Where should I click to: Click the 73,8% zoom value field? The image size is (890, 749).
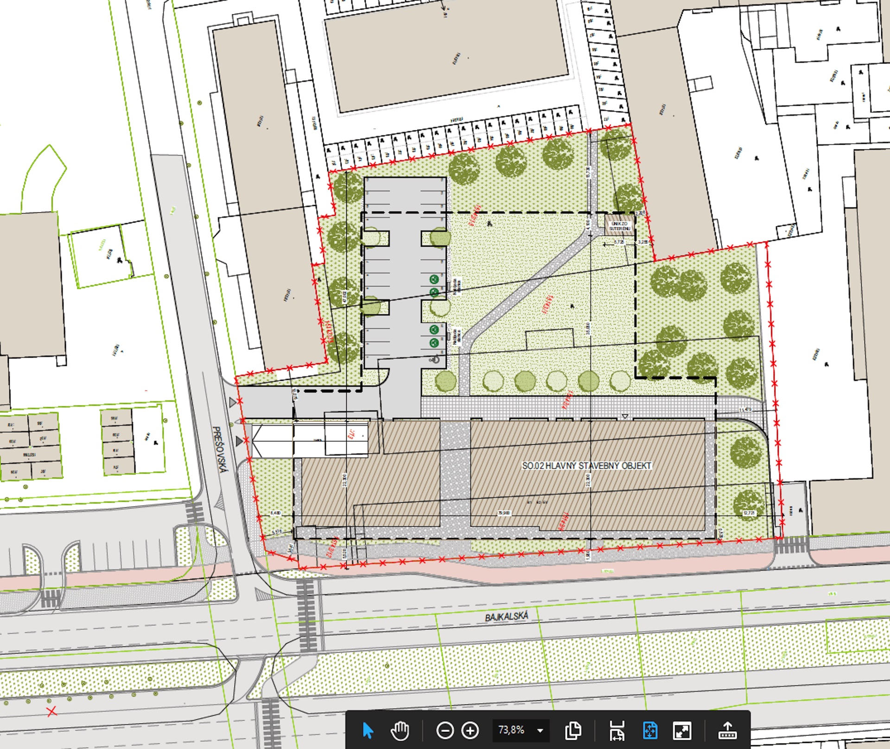tap(511, 730)
